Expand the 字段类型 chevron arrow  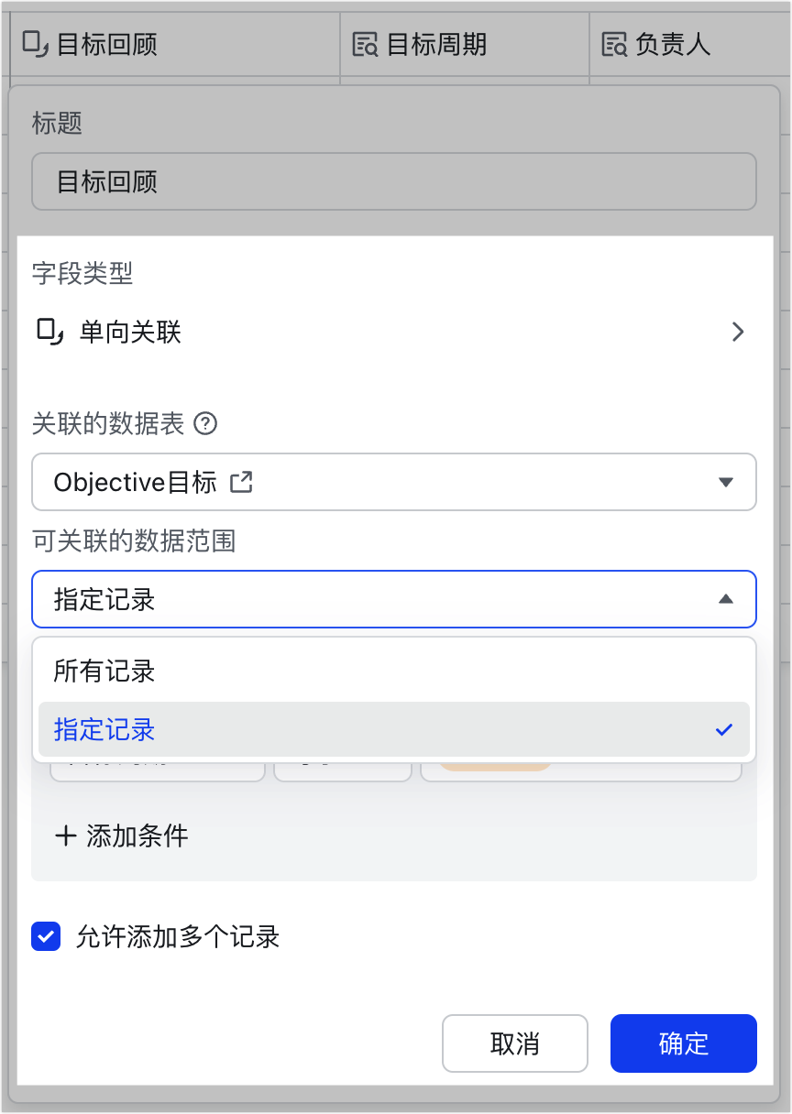point(738,332)
